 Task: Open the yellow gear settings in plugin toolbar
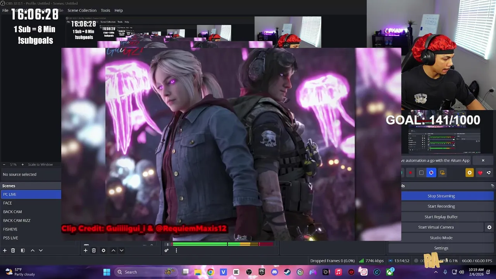point(470,173)
